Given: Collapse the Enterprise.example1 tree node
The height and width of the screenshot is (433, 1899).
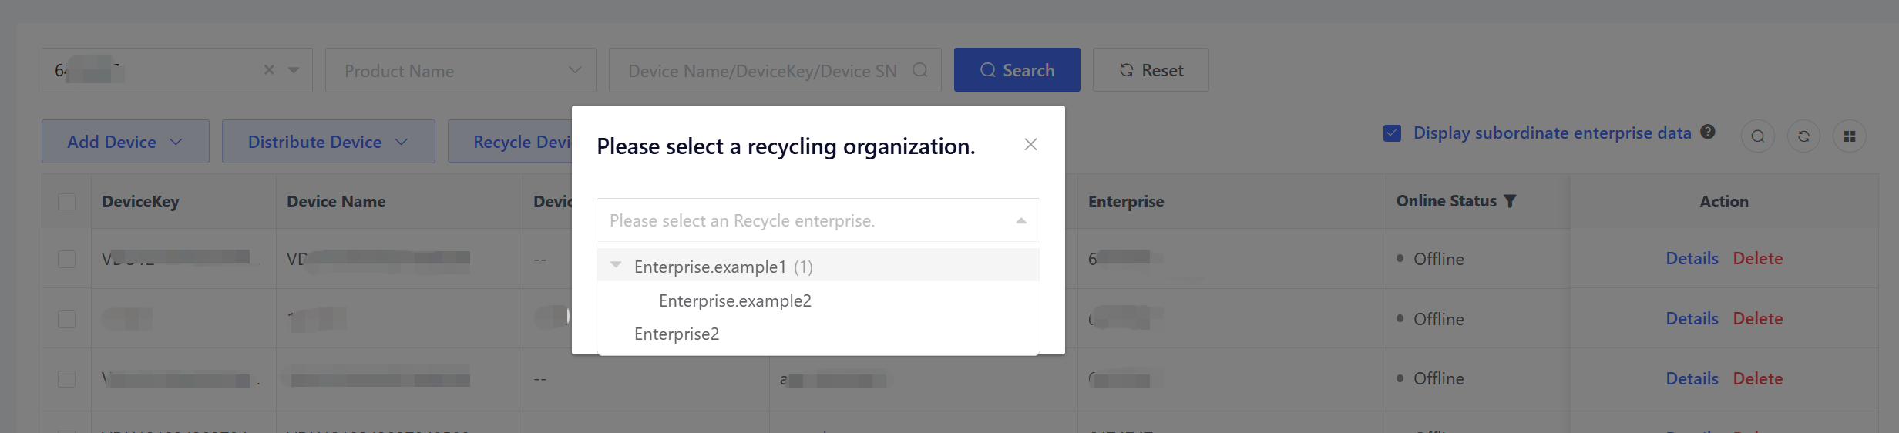Looking at the screenshot, I should coord(616,265).
